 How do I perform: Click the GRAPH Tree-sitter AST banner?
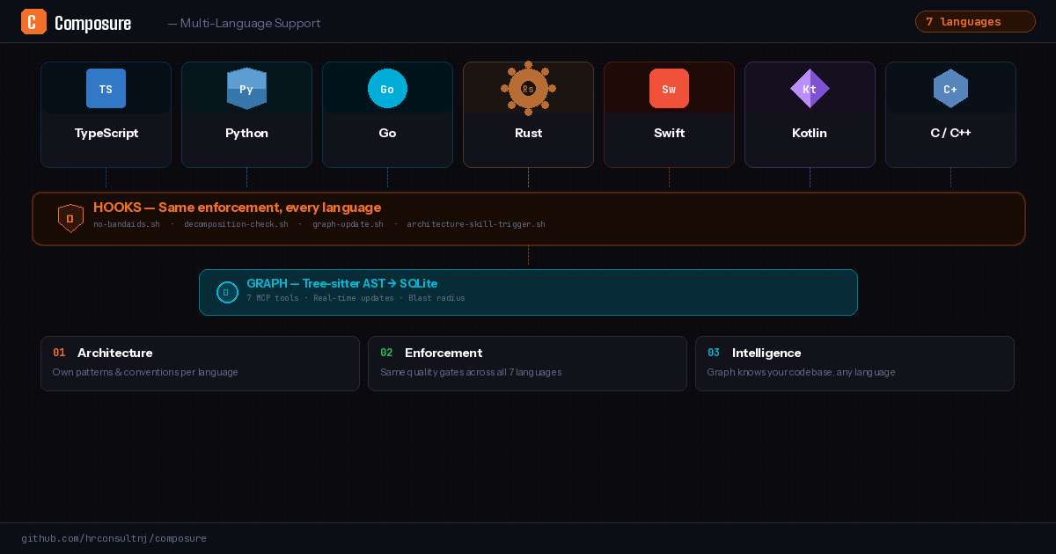pos(528,292)
